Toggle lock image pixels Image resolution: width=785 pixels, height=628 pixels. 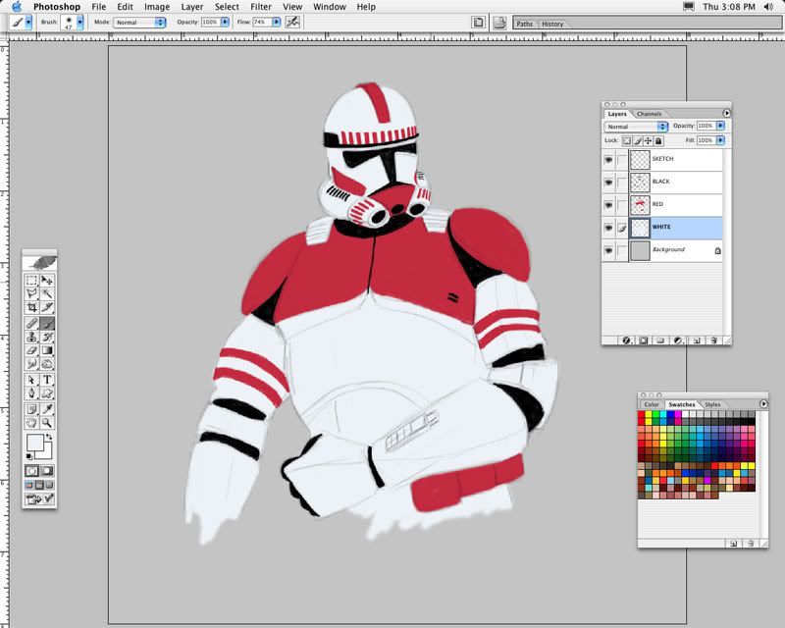point(638,140)
